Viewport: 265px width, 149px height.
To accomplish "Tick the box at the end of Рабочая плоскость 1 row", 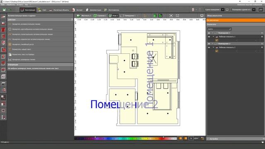I will 262,37.
